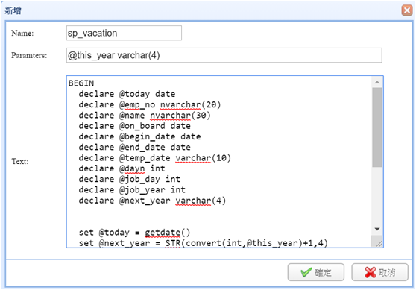Cancel with the 取消 button
This screenshot has width=416, height=290.
[379, 272]
